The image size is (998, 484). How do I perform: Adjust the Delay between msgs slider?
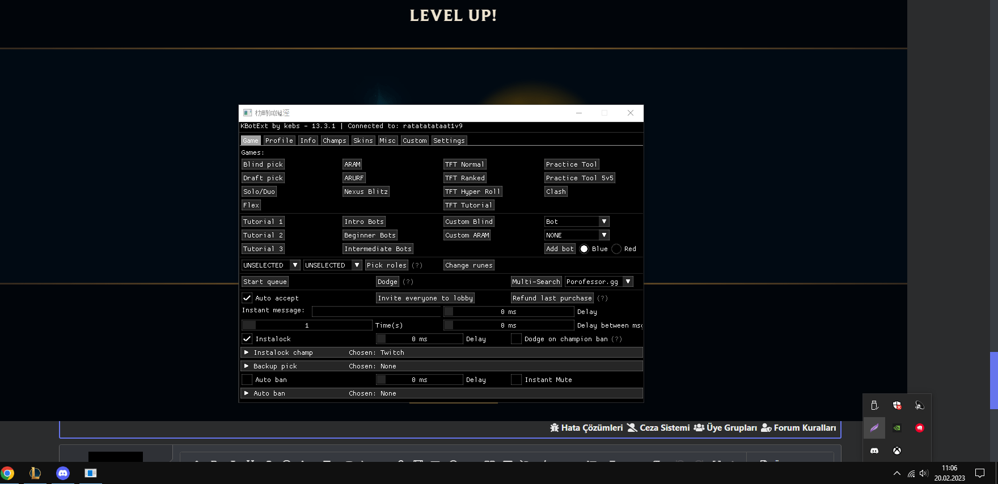point(509,325)
